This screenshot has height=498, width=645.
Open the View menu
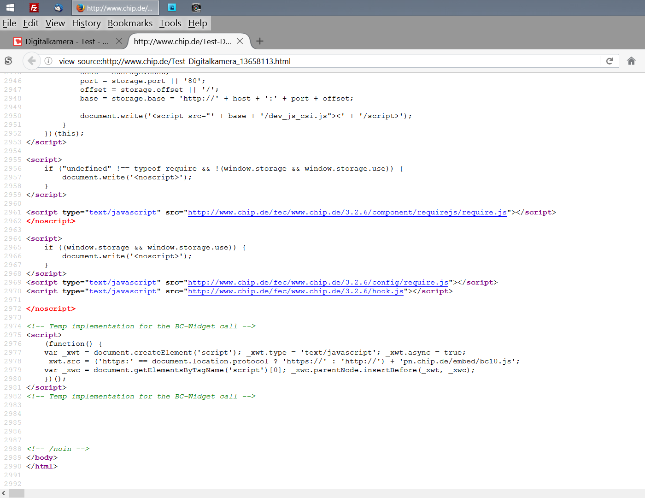[55, 23]
